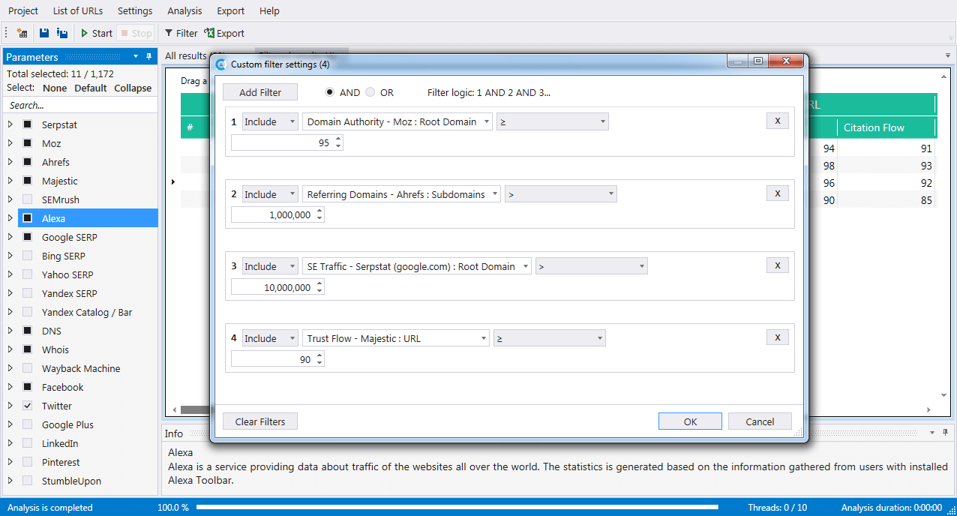Screen dimensions: 957x516
Task: Toggle the Moz checkbox
Action: tap(28, 143)
